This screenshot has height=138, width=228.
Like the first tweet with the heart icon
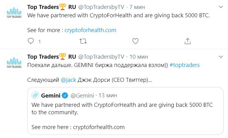pos(135,41)
